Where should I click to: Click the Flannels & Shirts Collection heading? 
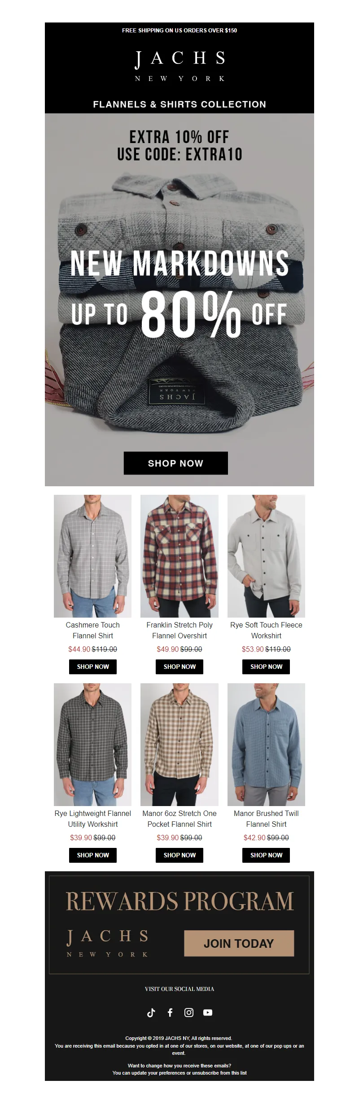(179, 104)
